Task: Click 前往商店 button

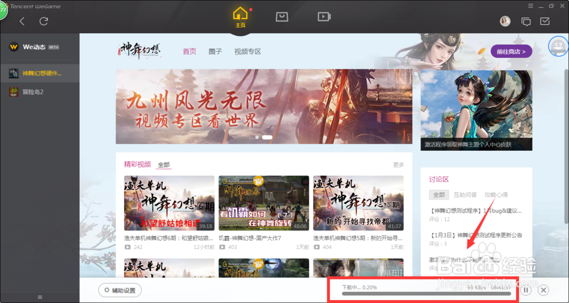Action: pyautogui.click(x=512, y=52)
